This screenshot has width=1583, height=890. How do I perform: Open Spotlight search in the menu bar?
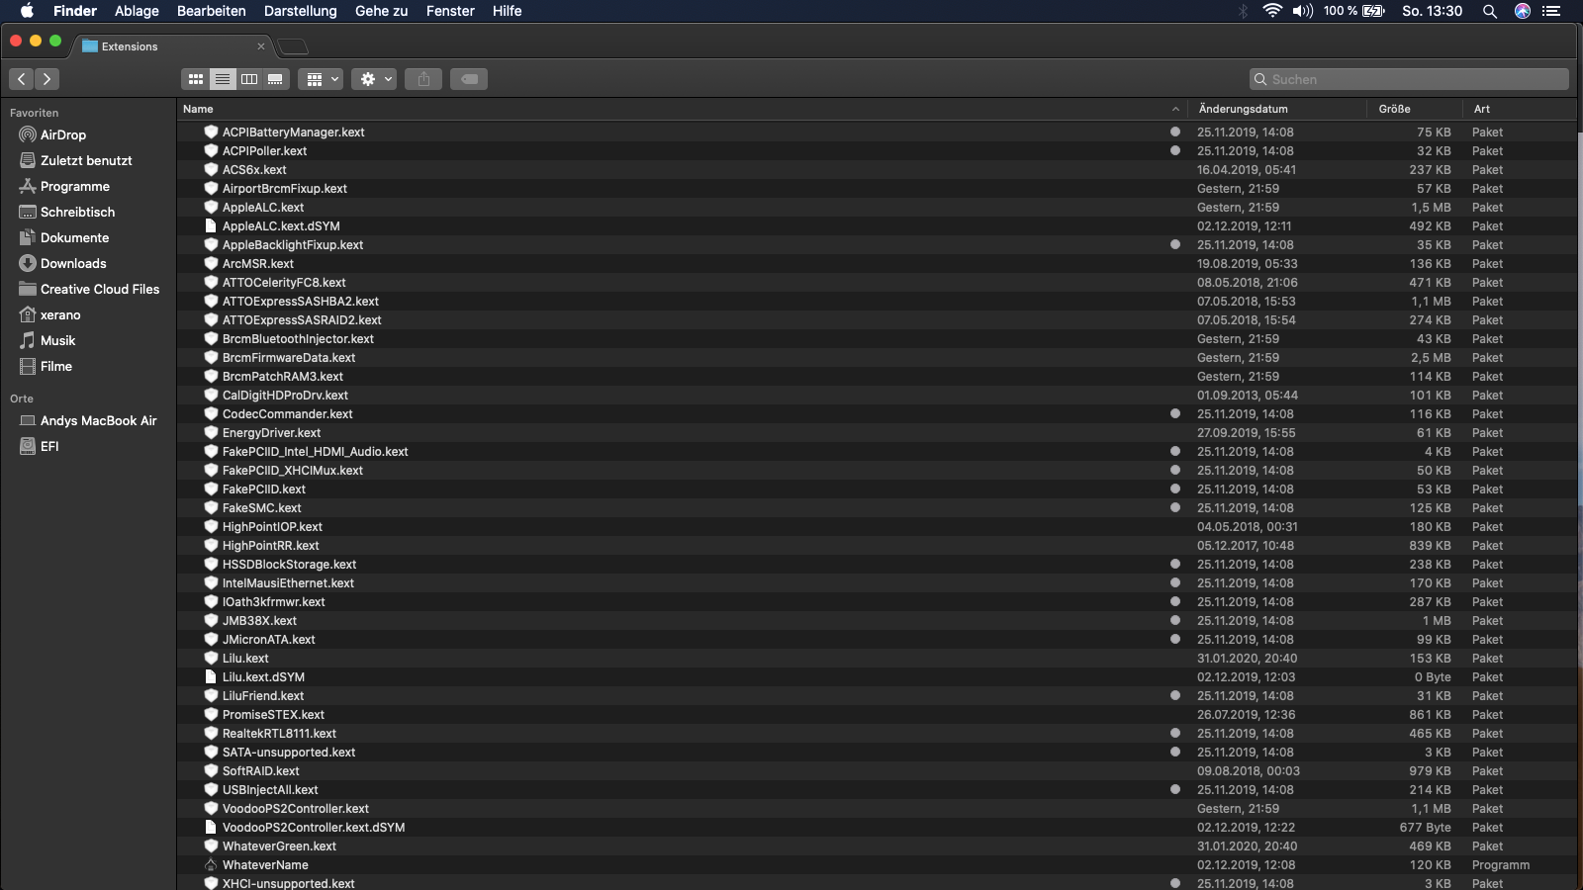(x=1490, y=11)
